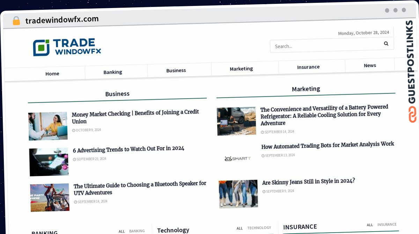Click Battery Refrigerator van thumbnail

(236, 121)
